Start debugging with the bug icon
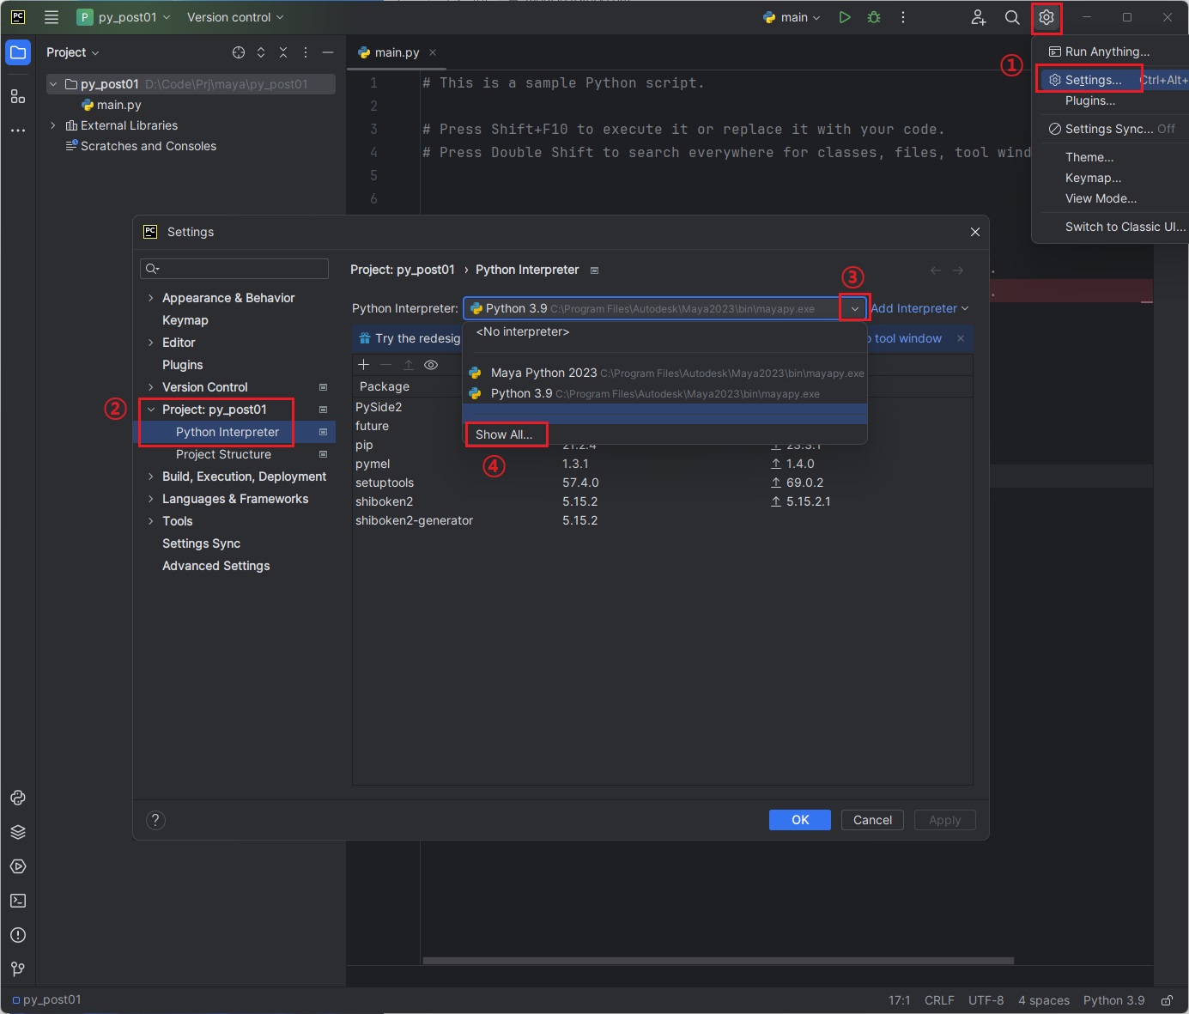Screen dimensions: 1189x1014 point(874,17)
